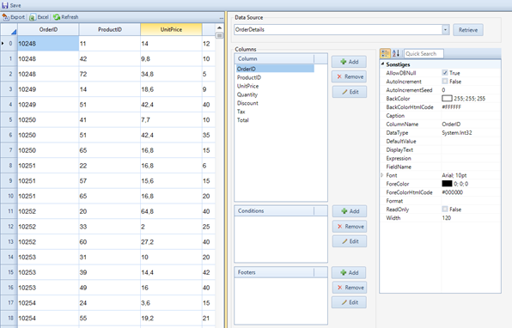Click the DisplayText property row
This screenshot has height=328, width=512.
(440, 149)
